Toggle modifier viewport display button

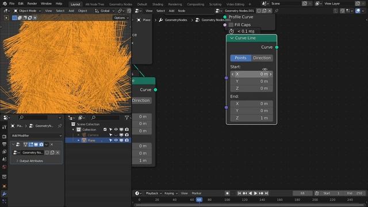[36, 144]
